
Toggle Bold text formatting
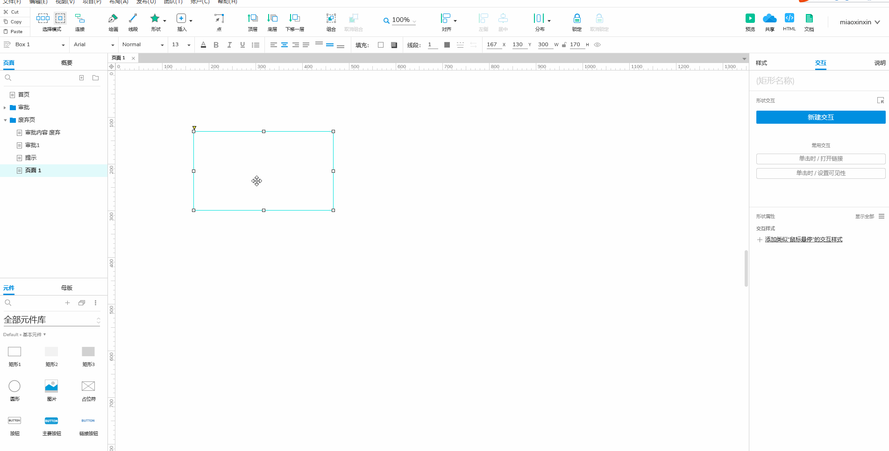point(216,45)
